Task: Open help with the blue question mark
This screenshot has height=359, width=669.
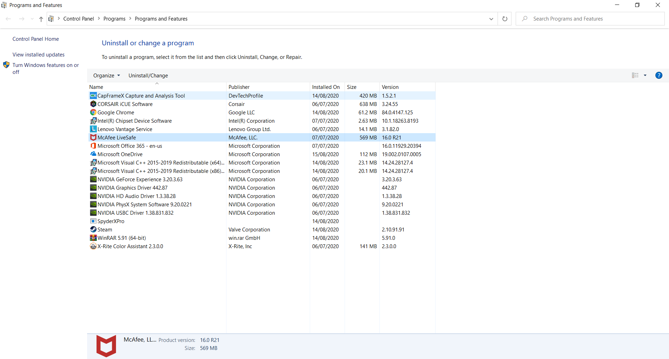Action: click(659, 75)
